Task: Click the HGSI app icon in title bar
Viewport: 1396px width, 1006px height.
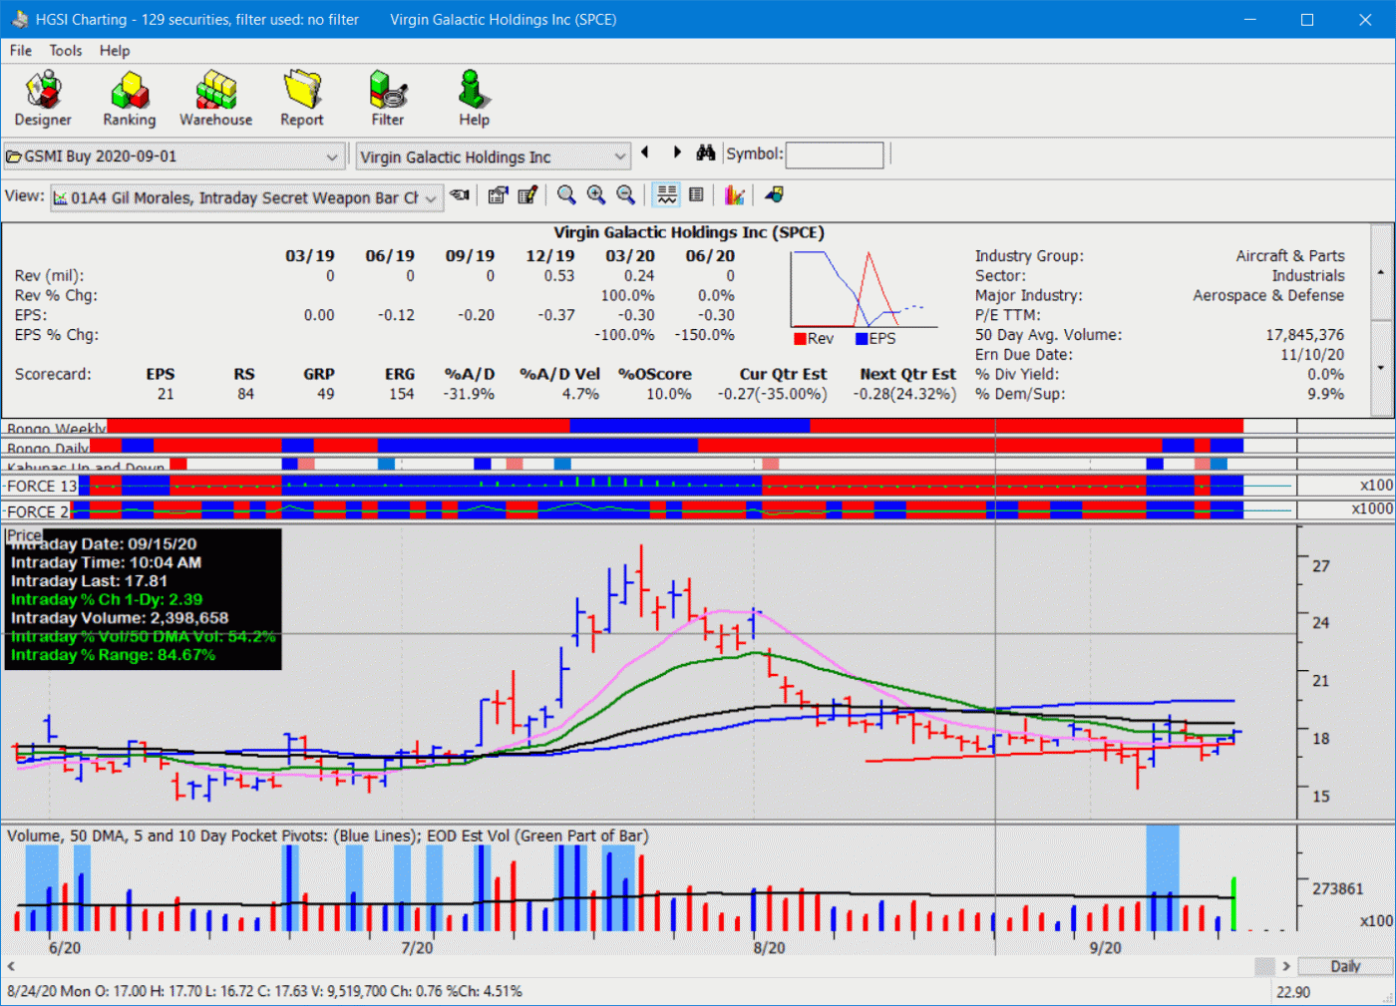Action: 19,19
